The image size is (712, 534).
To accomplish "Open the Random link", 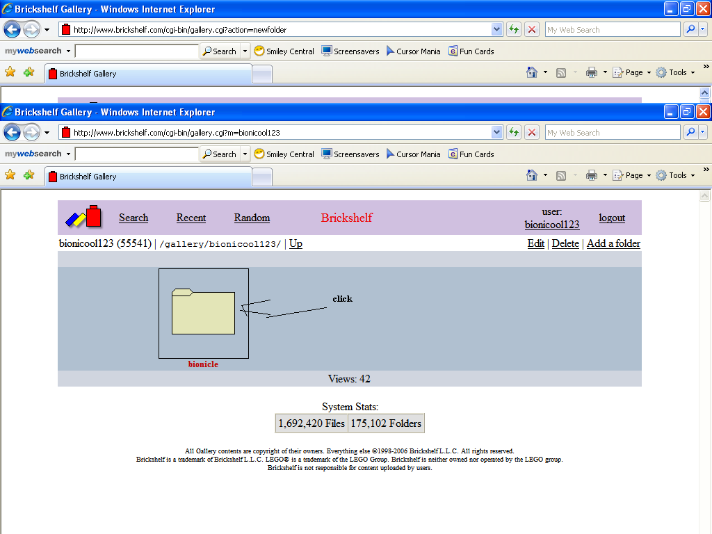I will coord(252,218).
